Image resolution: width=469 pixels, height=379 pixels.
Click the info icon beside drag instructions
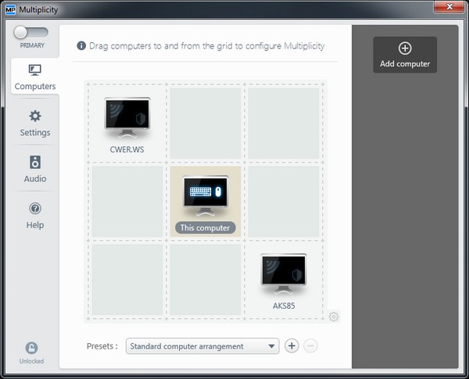pyautogui.click(x=81, y=46)
